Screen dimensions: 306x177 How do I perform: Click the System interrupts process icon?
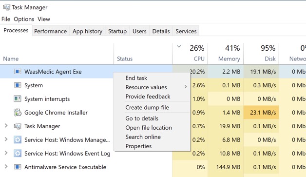[18, 99]
